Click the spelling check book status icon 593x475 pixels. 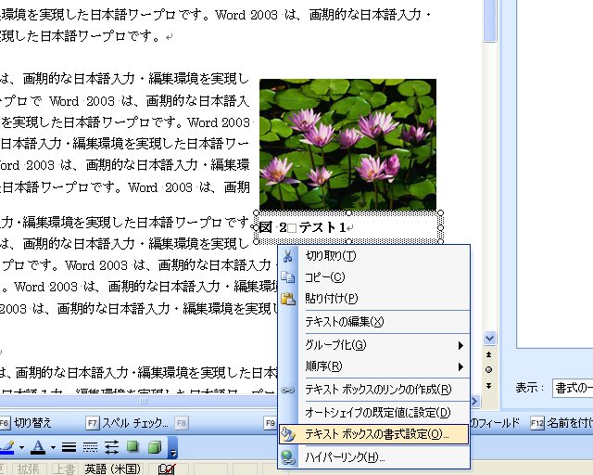[167, 469]
